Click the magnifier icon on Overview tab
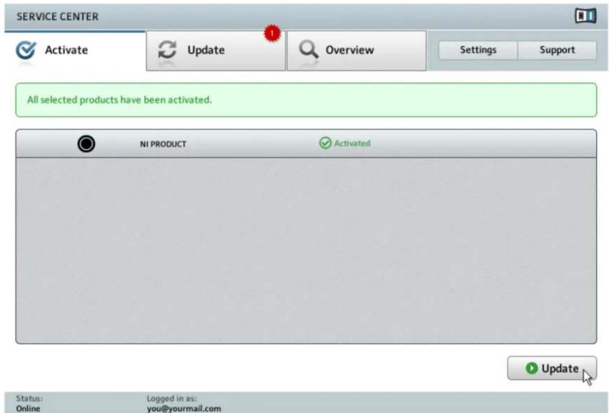609x413 pixels. click(x=308, y=50)
